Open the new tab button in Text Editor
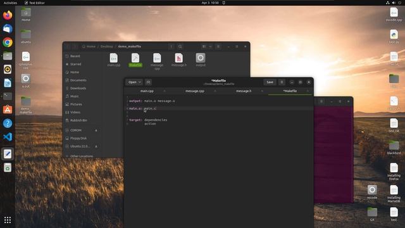This screenshot has width=405, height=228. 148,82
